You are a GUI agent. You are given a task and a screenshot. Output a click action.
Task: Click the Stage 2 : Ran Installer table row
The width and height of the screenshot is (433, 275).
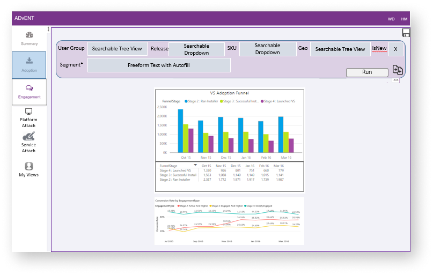(x=222, y=180)
